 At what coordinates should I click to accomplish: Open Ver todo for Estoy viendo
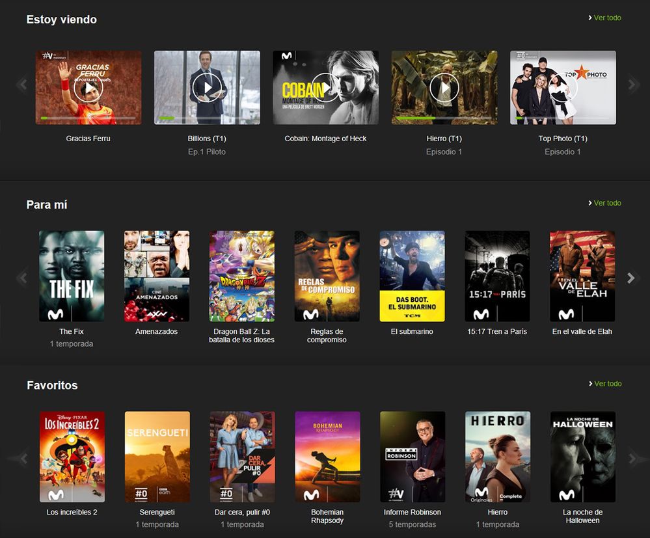[606, 18]
